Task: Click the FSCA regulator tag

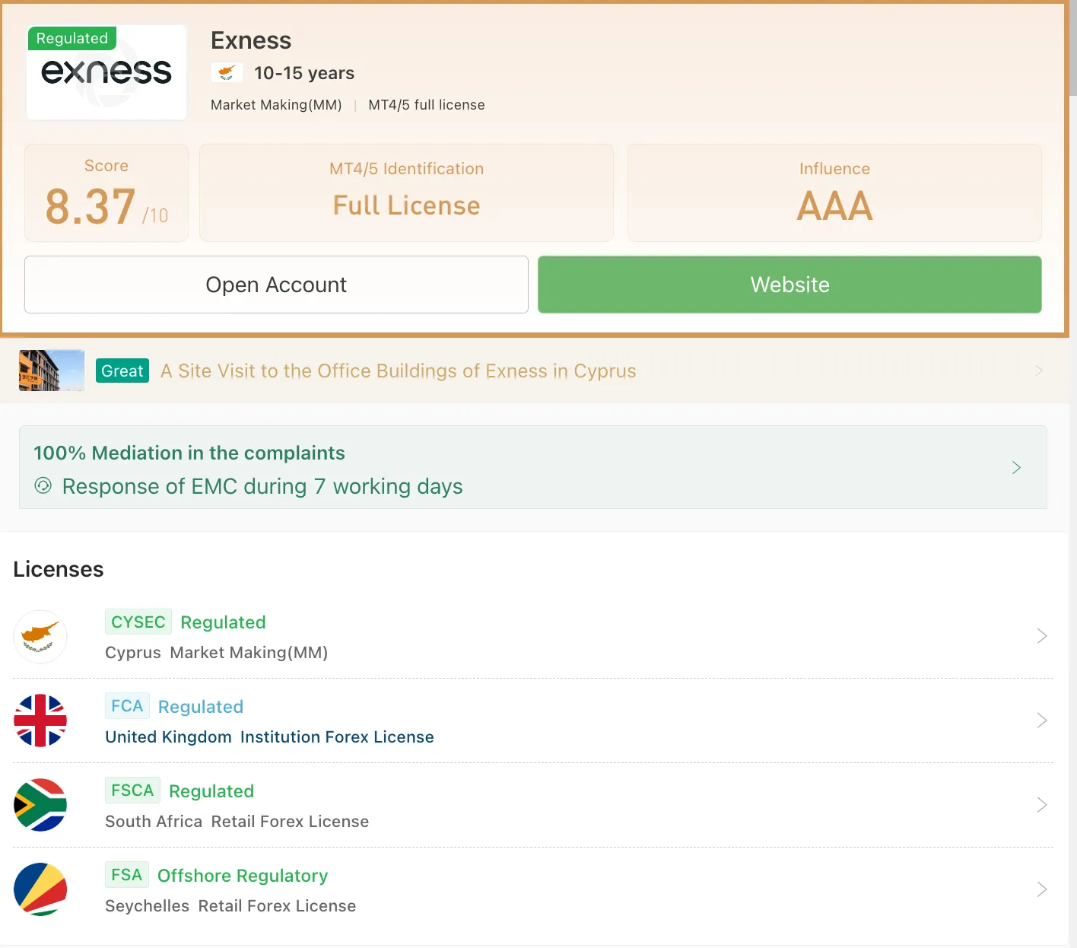Action: 132,791
